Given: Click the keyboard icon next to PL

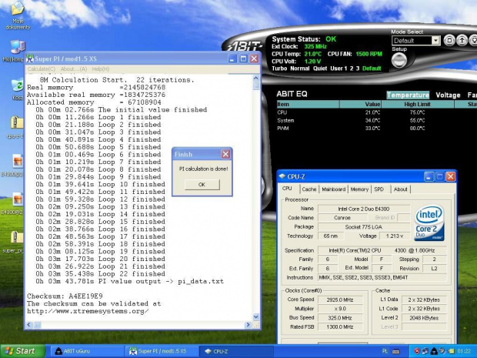Looking at the screenshot, I should (396, 351).
